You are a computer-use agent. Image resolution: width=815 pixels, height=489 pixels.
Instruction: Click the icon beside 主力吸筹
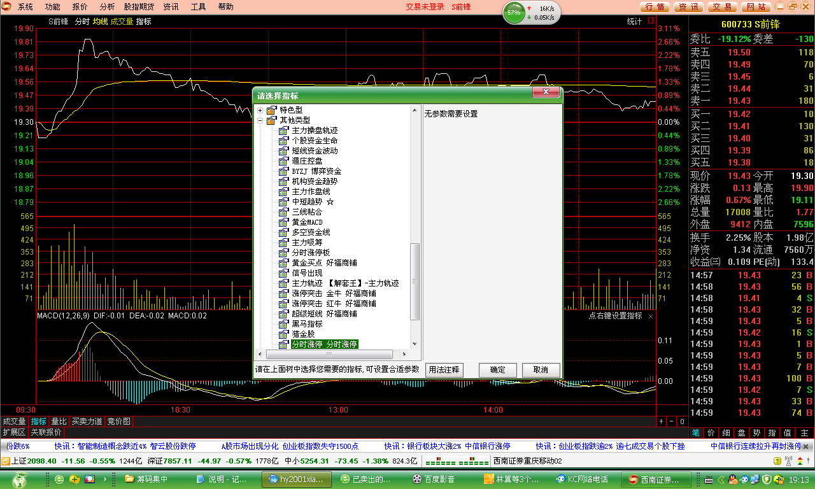[x=284, y=243]
